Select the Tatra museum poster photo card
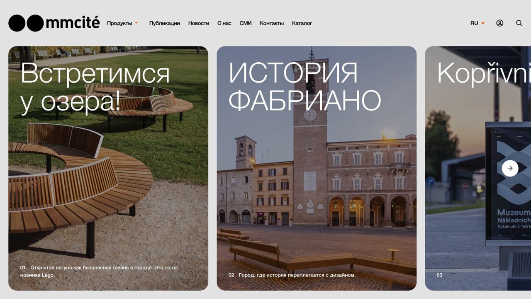 pos(478,168)
